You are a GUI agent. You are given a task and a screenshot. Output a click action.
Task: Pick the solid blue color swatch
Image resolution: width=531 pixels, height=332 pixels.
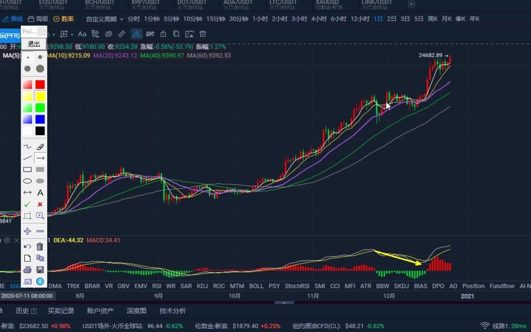(40, 119)
